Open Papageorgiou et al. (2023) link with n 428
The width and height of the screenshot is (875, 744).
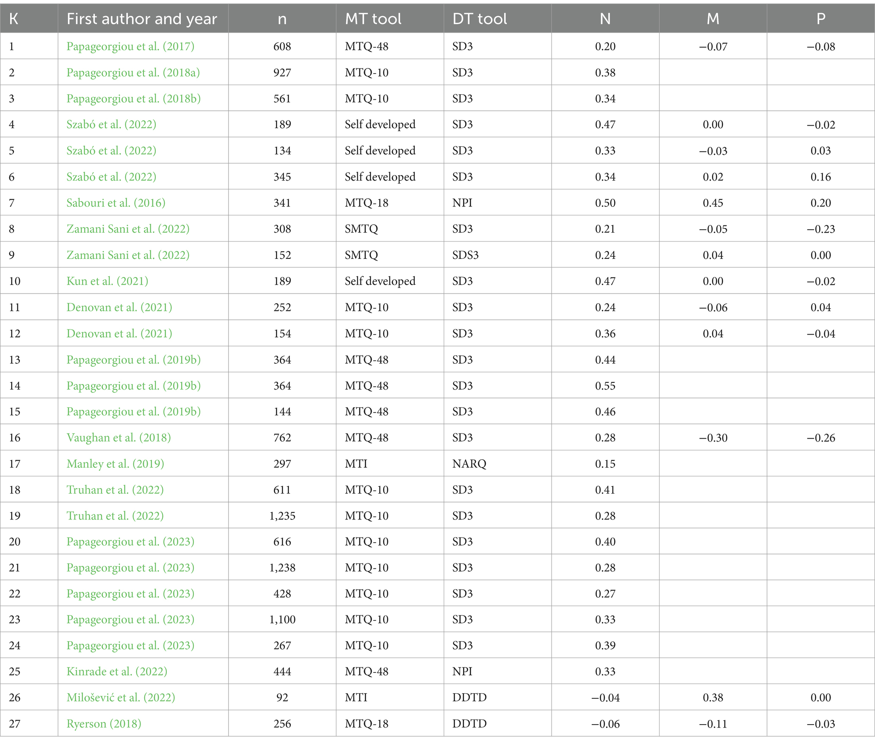click(130, 593)
